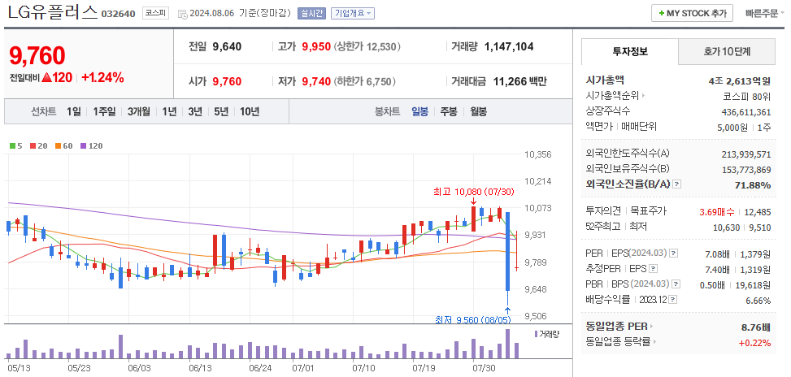Switch candle chart to 일봉
Screen dimensions: 791x377
point(419,112)
